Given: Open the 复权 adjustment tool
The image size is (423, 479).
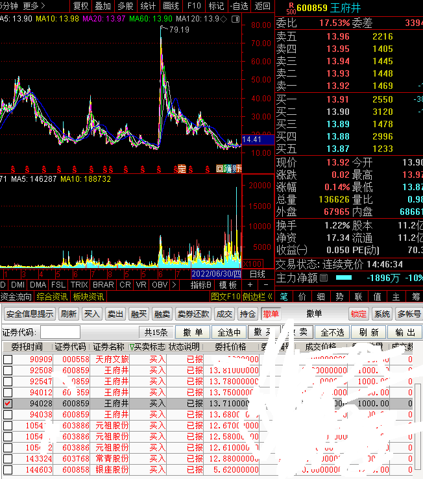Looking at the screenshot, I should 81,6.
